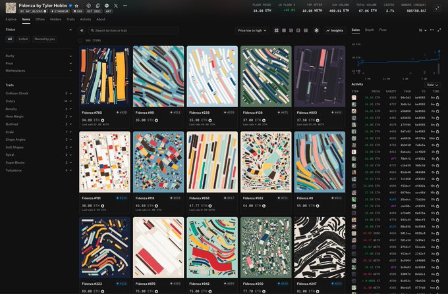The height and width of the screenshot is (294, 448).
Task: Click the icon beside 55.00 ETH on Fidenza #8
Action: click(x=318, y=206)
